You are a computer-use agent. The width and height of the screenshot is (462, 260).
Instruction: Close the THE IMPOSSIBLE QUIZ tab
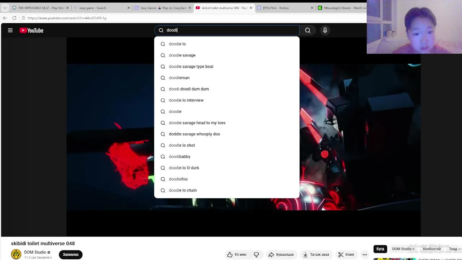pyautogui.click(x=67, y=8)
